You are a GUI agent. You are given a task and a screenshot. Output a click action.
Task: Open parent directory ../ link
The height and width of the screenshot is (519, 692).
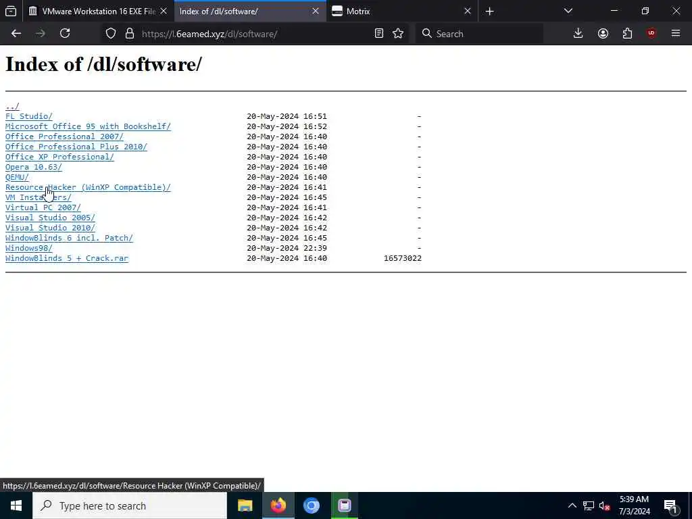click(x=12, y=106)
